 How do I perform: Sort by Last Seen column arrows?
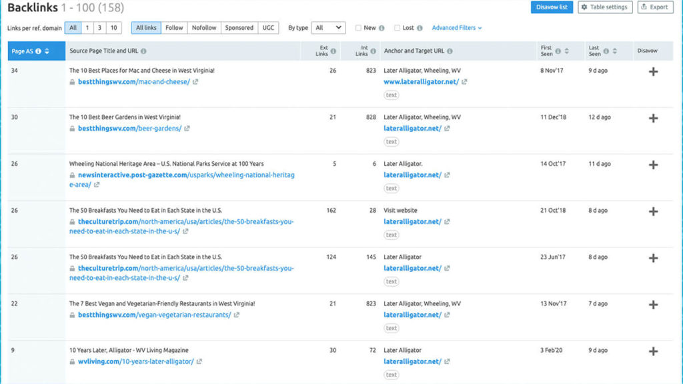[614, 51]
